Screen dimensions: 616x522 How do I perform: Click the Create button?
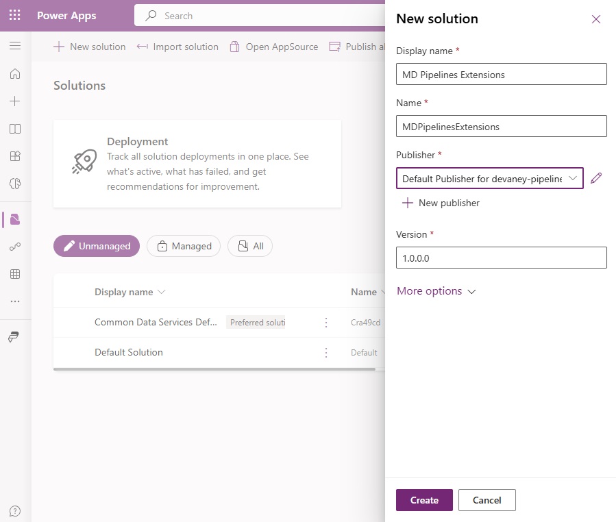tap(424, 500)
